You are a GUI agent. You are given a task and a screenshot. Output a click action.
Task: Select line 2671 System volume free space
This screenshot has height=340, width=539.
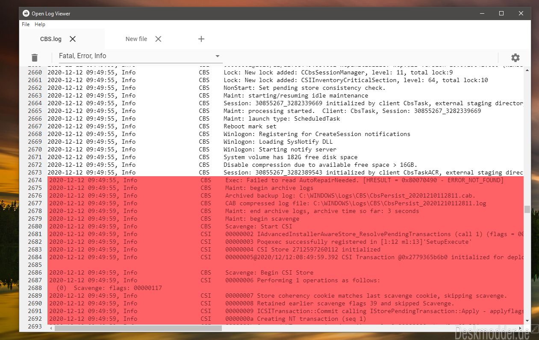285,157
